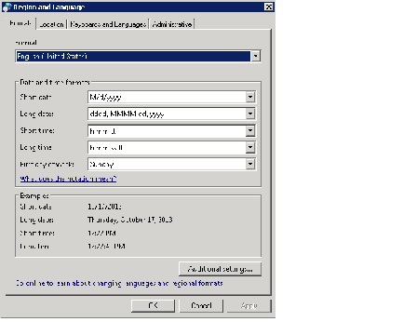Switch to the Location tab
Viewport: 403px width, 335px height.
(x=51, y=24)
